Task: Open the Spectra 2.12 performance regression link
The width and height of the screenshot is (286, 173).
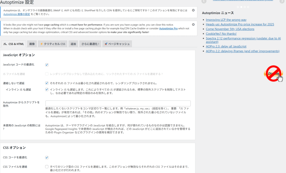Action: tap(243, 40)
